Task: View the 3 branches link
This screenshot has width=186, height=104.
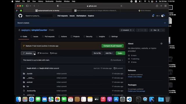Action: [x=43, y=53]
